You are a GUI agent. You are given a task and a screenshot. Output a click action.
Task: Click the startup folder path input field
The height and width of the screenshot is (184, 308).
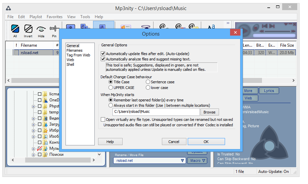pos(156,112)
